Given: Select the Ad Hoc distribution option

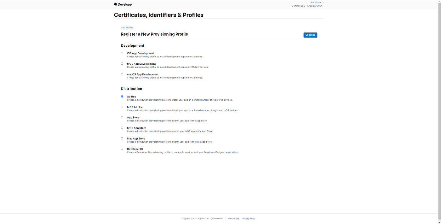Looking at the screenshot, I should (x=122, y=96).
